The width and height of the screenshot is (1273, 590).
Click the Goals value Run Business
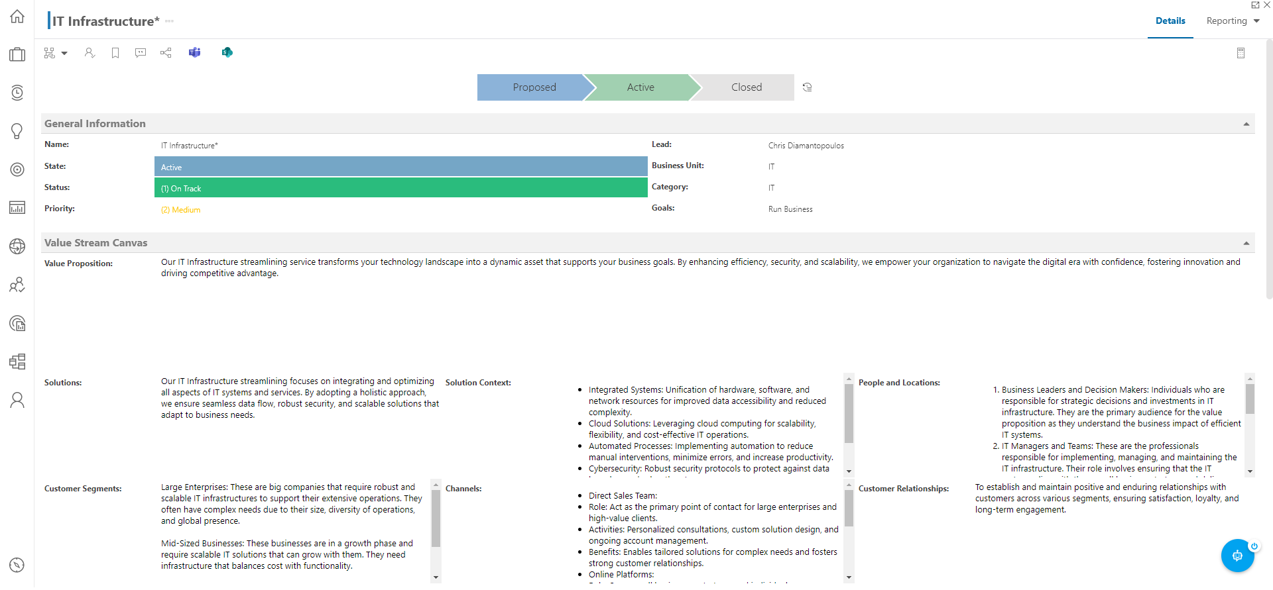coord(790,209)
